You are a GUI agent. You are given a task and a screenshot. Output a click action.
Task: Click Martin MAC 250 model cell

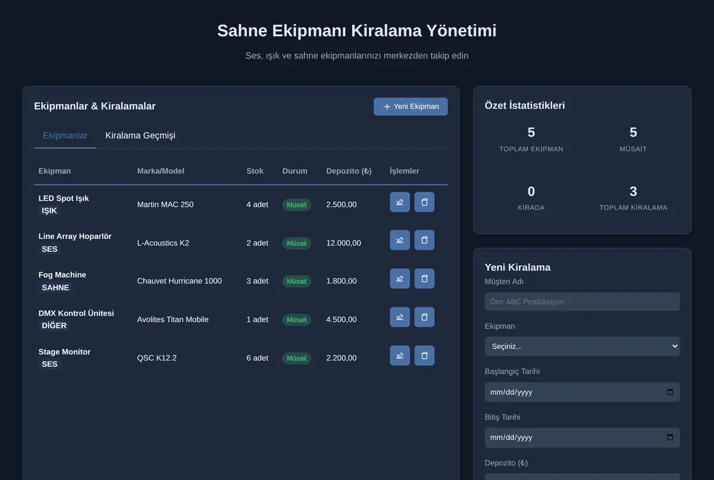pyautogui.click(x=165, y=204)
